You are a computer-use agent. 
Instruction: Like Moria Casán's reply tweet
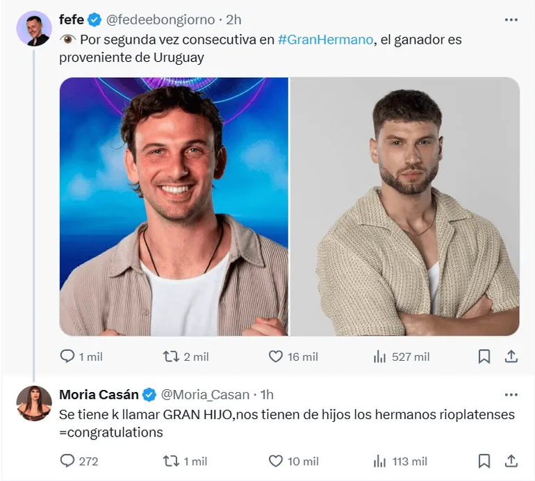tap(276, 461)
